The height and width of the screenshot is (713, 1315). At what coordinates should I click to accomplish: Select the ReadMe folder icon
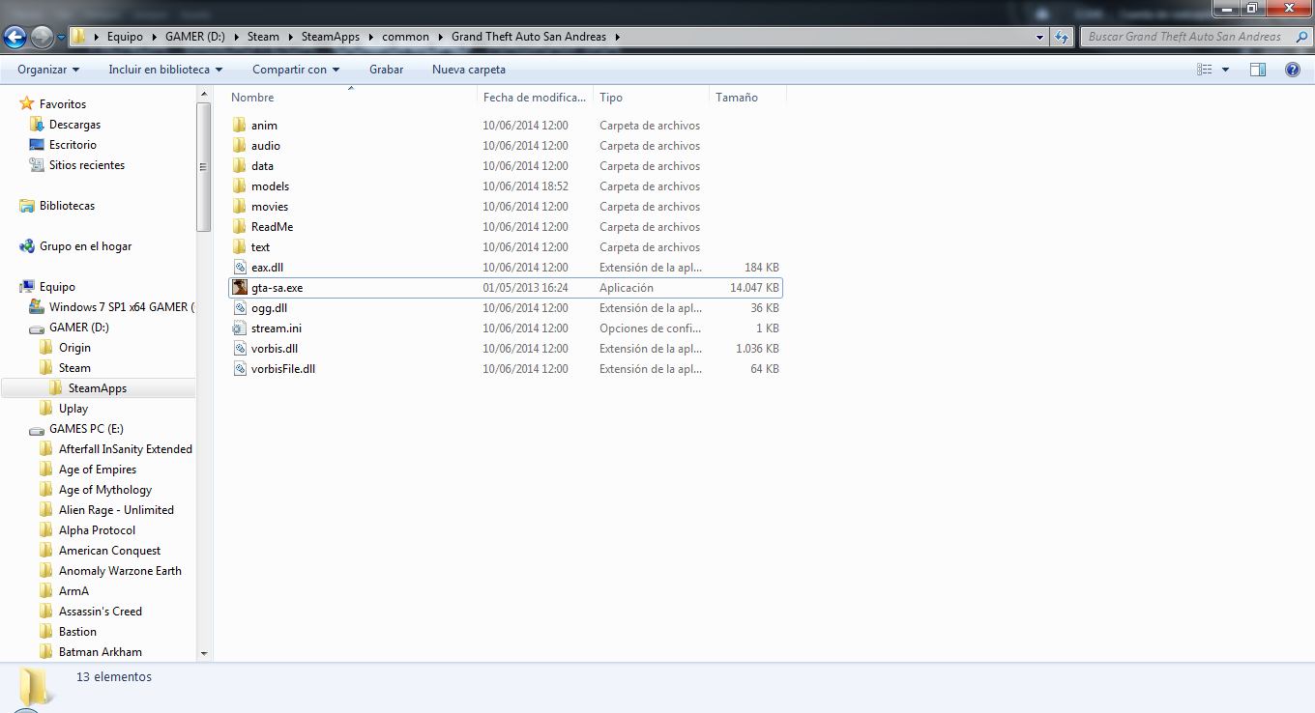240,227
